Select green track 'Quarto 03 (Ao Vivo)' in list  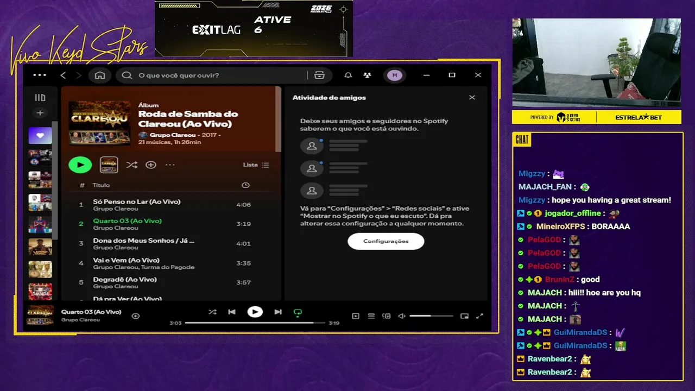[x=127, y=221]
